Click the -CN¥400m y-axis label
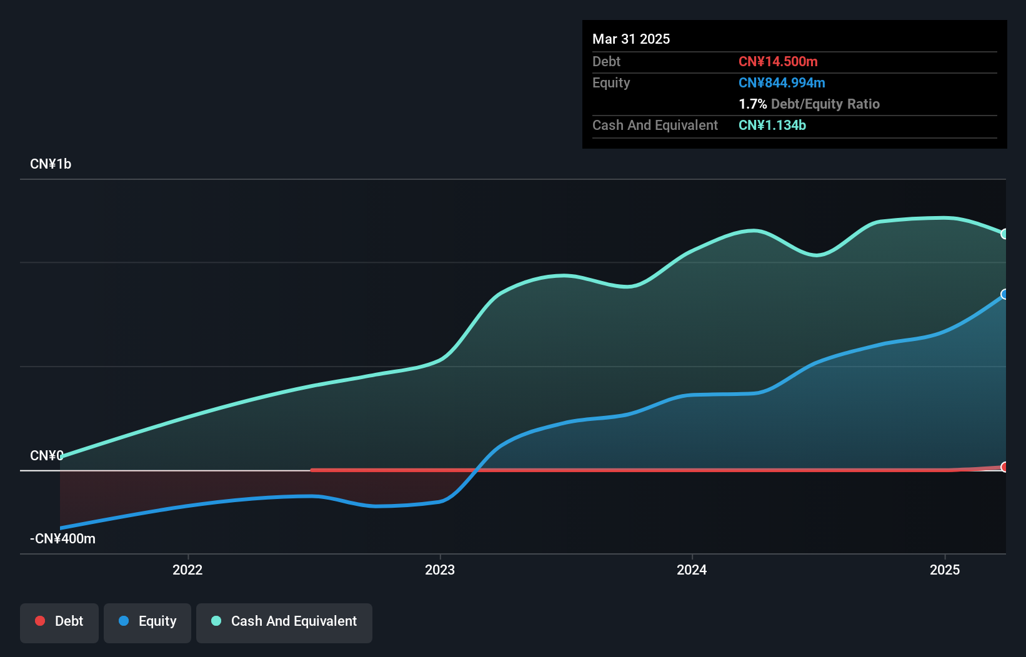This screenshot has height=657, width=1026. pos(63,539)
